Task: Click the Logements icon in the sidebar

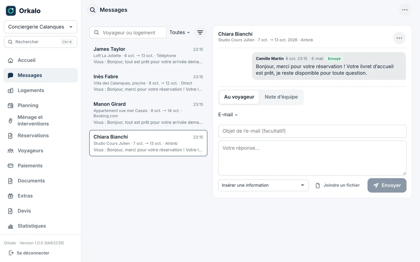Action: pos(10,90)
